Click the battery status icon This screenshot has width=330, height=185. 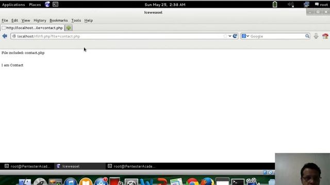(275, 5)
